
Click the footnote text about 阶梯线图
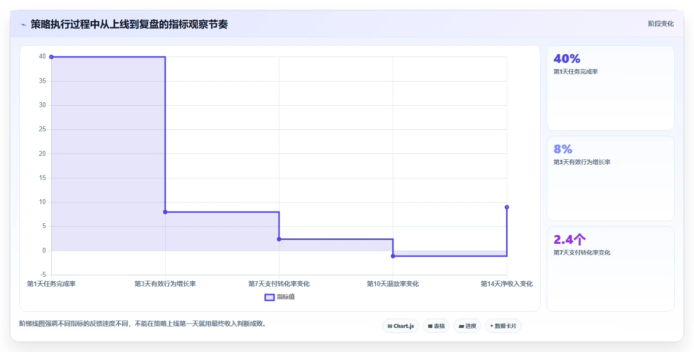[142, 323]
